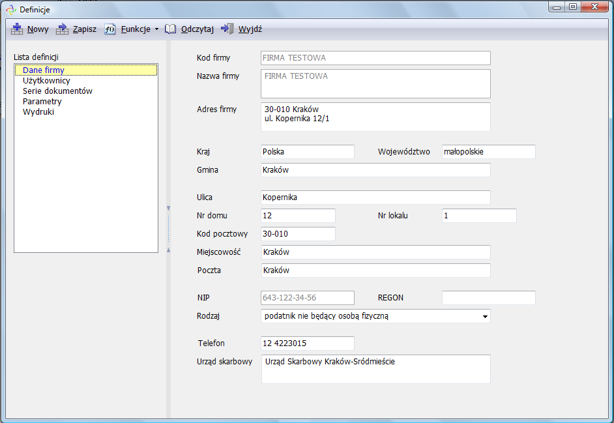The image size is (614, 423).
Task: Click the Miejscowość input field
Action: click(x=375, y=252)
